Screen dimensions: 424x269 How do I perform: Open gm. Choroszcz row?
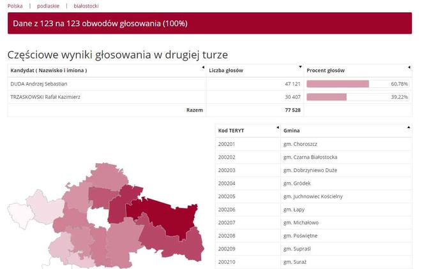click(314, 144)
